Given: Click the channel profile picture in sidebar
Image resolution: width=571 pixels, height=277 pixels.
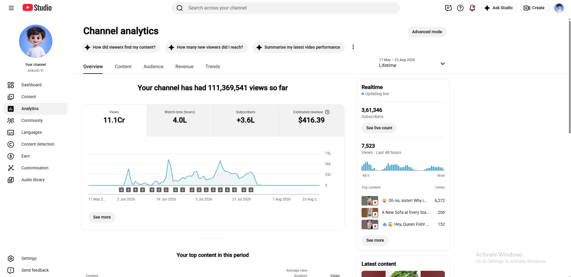Looking at the screenshot, I should point(36,41).
